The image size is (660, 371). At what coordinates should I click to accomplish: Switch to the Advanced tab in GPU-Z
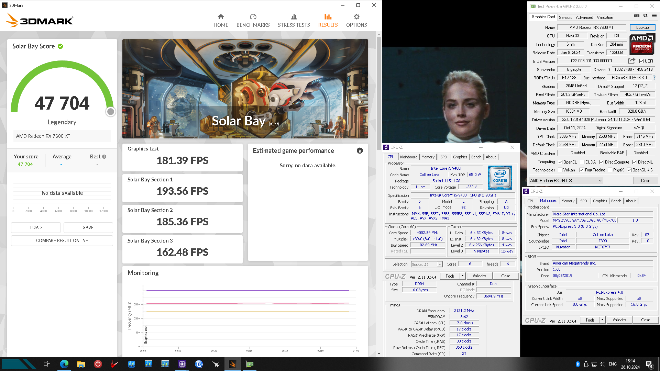584,17
